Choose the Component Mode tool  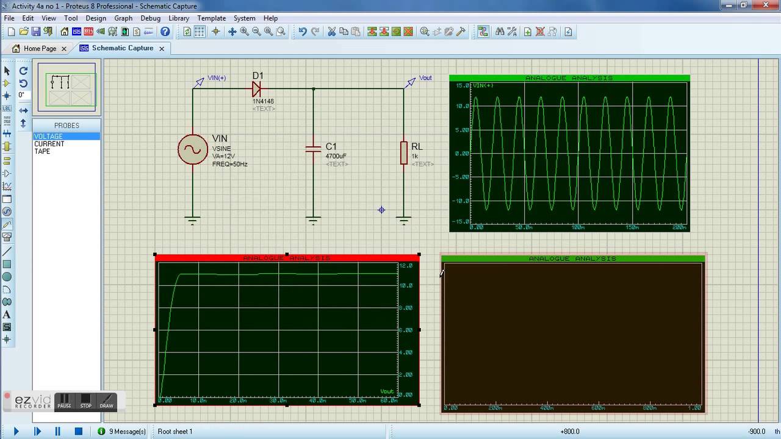[7, 83]
